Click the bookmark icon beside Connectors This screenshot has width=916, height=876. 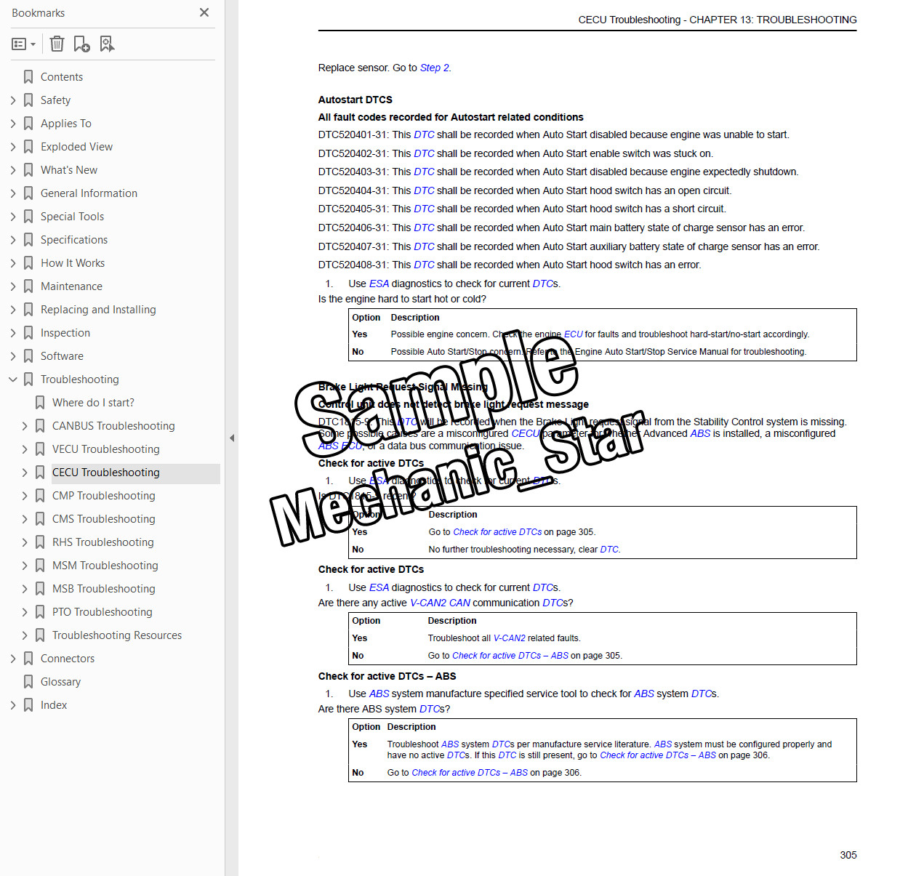[x=28, y=659]
